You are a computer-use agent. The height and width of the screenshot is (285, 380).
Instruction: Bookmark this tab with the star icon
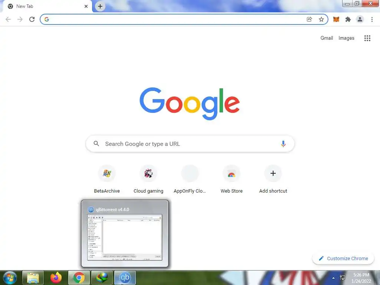(321, 19)
